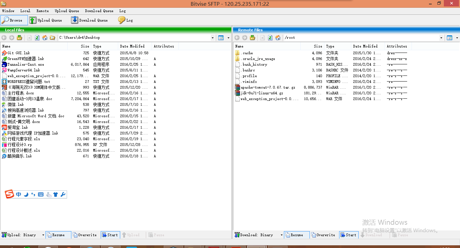460x248 pixels.
Task: Open the Log menu
Action: pos(123,11)
